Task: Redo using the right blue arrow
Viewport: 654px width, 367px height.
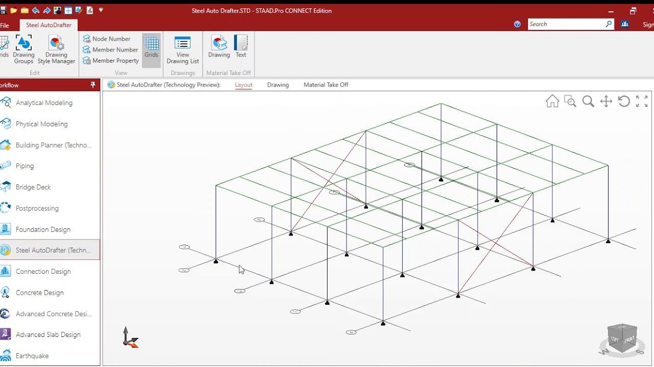Action: pos(46,10)
